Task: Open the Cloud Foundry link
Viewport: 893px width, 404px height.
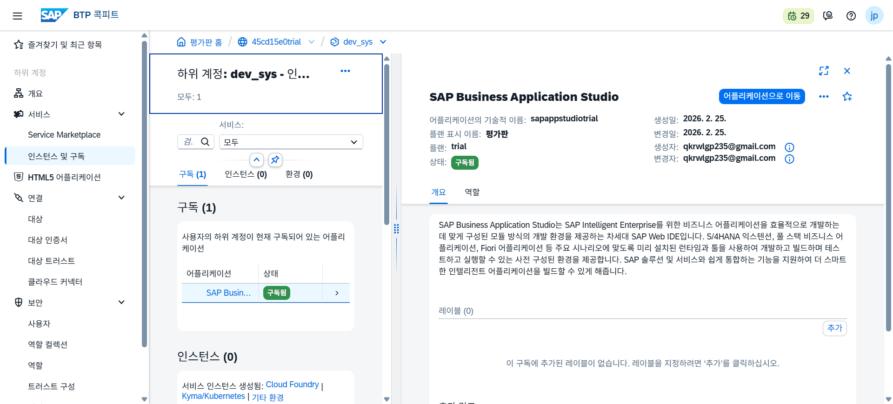Action: pos(292,384)
